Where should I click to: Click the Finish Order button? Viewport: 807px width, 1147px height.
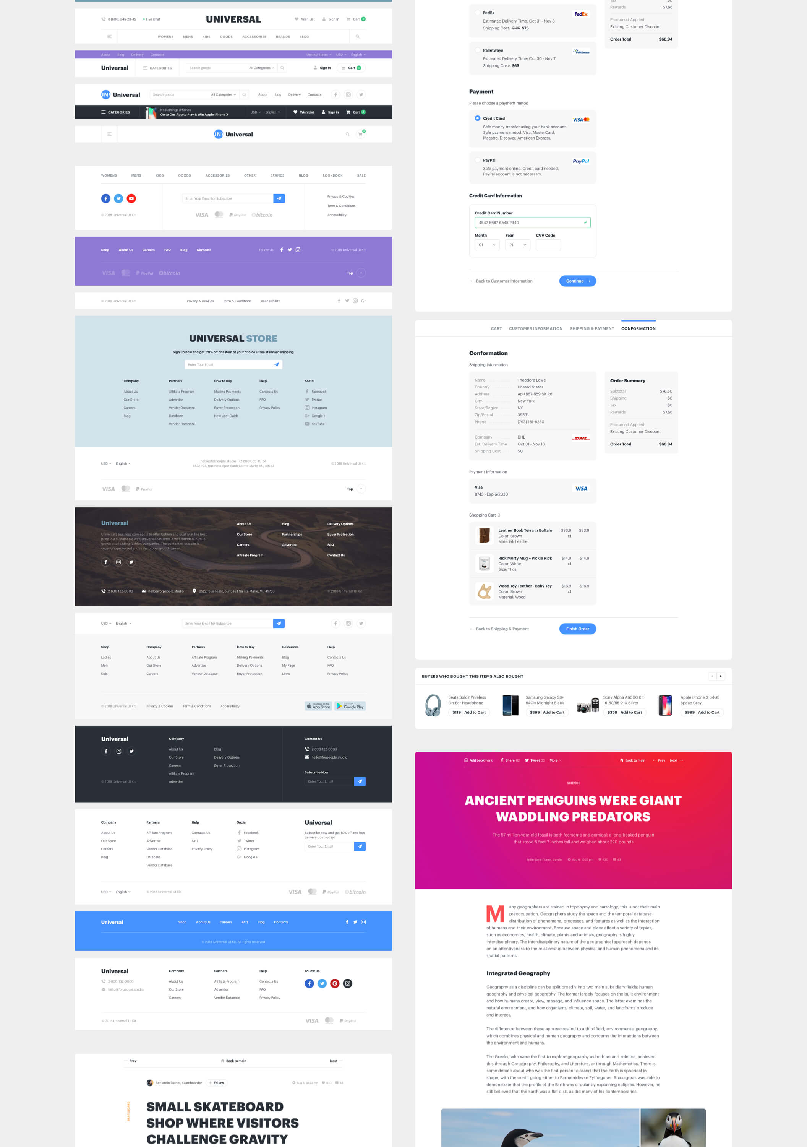pyautogui.click(x=577, y=629)
